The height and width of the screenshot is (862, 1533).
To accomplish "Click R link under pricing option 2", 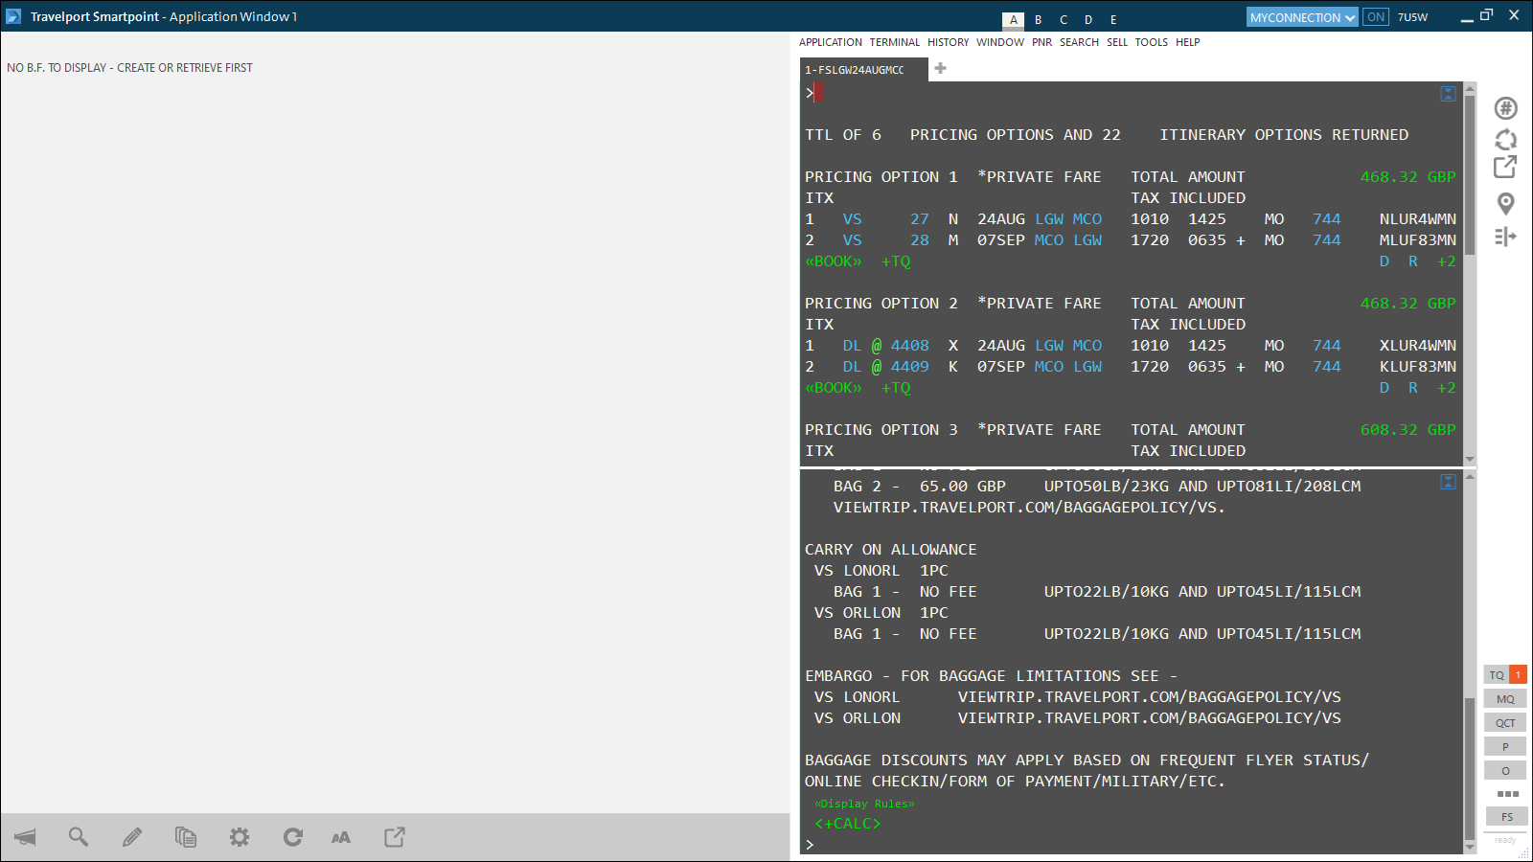I will click(x=1413, y=388).
